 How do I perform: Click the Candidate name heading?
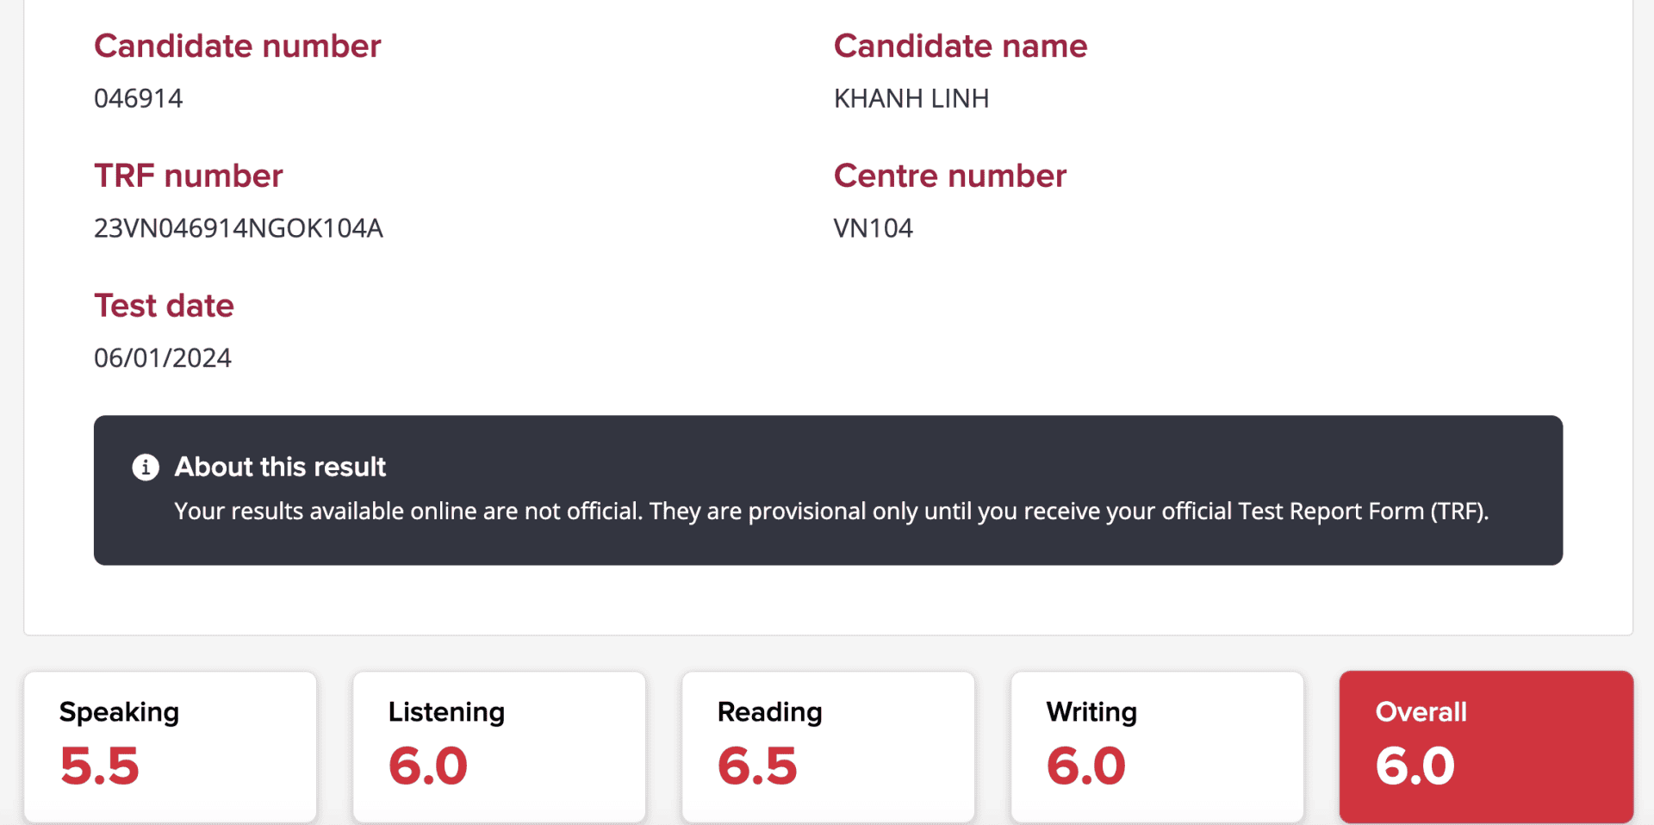coord(960,47)
